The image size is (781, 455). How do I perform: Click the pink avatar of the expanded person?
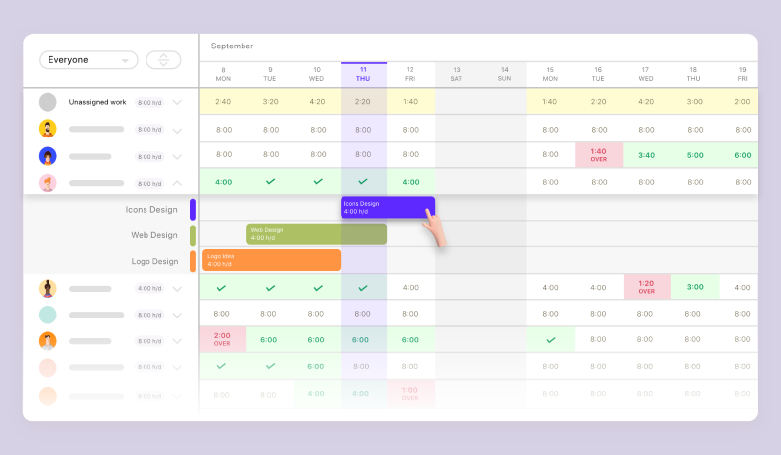(48, 183)
